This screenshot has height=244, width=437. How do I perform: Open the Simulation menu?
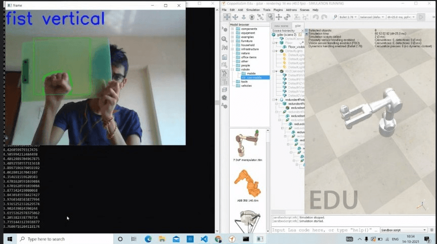[253, 10]
